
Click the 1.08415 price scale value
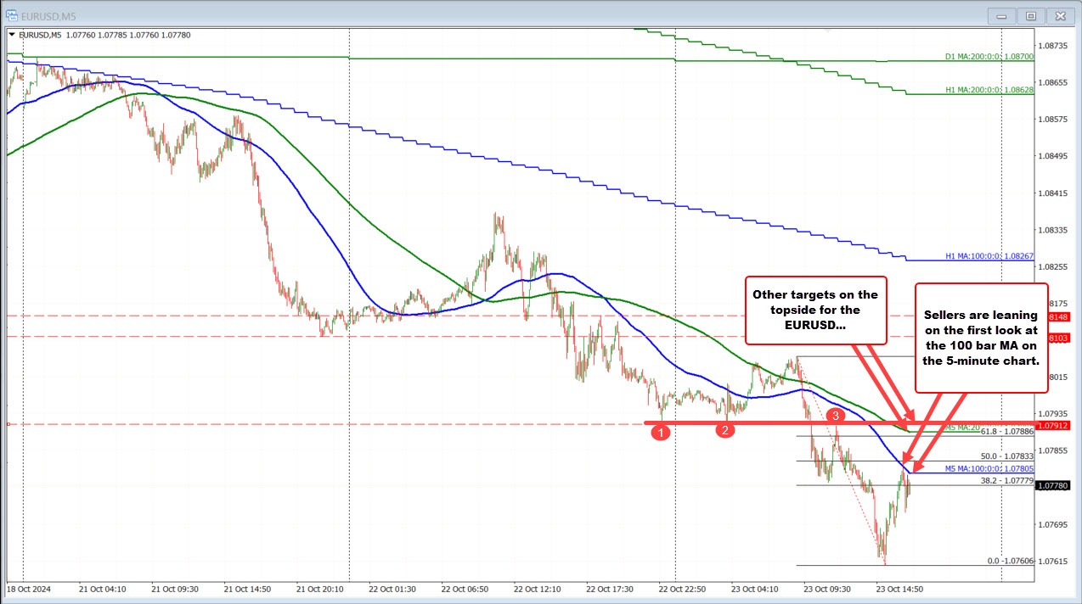coord(1054,193)
